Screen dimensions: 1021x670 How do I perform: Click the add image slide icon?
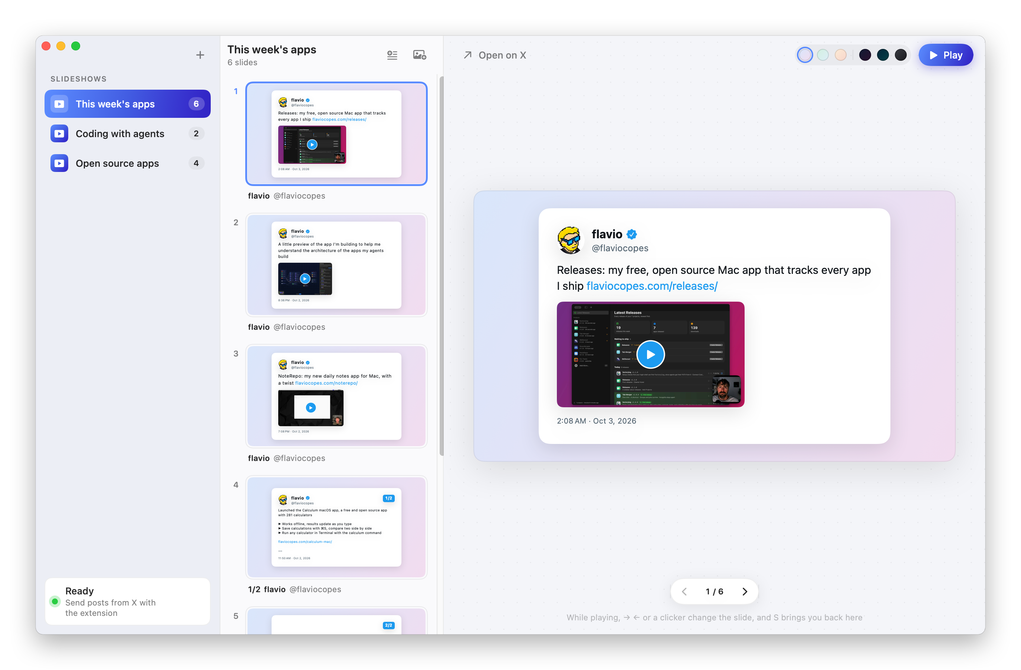[419, 55]
